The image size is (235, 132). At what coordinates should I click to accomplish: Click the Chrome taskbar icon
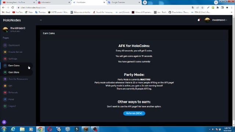click(x=40, y=129)
